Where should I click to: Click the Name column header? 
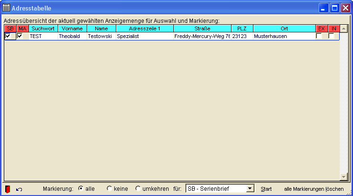101,29
